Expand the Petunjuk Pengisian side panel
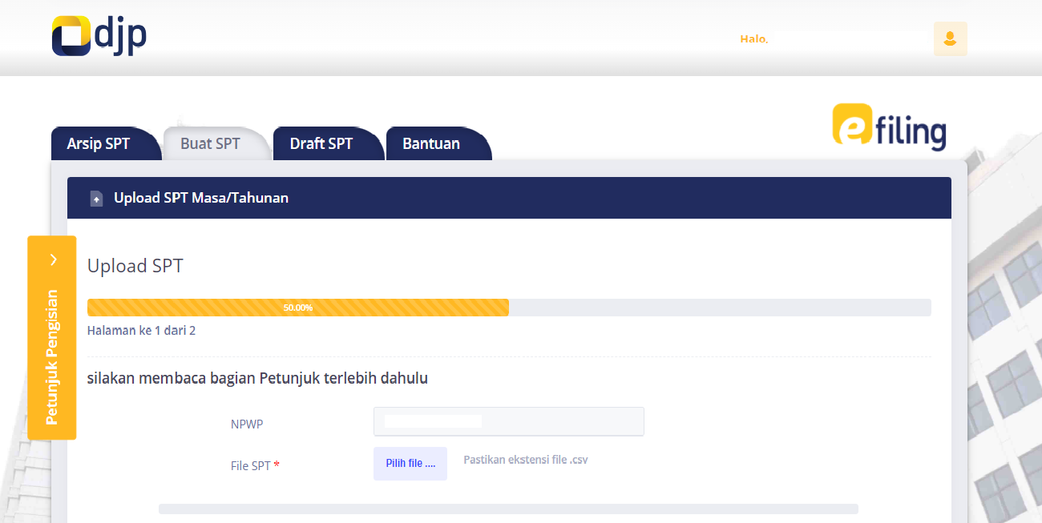 click(x=52, y=336)
